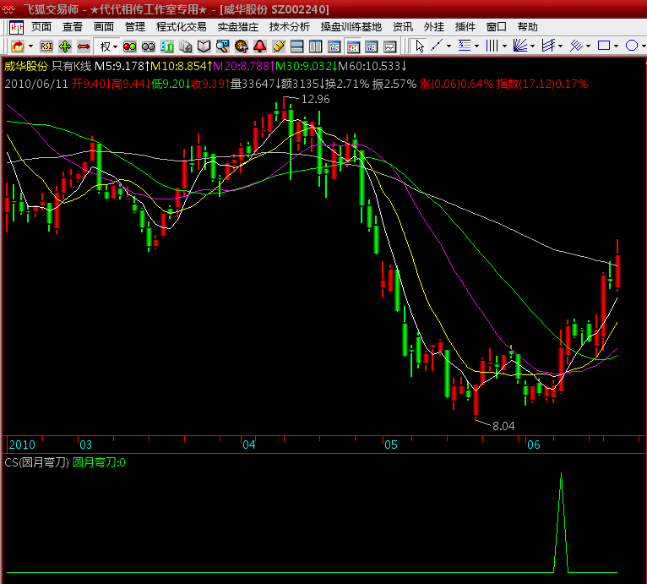The image size is (647, 584).
Task: Open the 权 adjustment dropdown
Action: pyautogui.click(x=108, y=46)
